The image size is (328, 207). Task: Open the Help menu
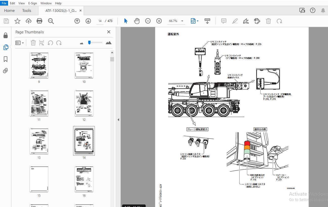click(x=58, y=3)
